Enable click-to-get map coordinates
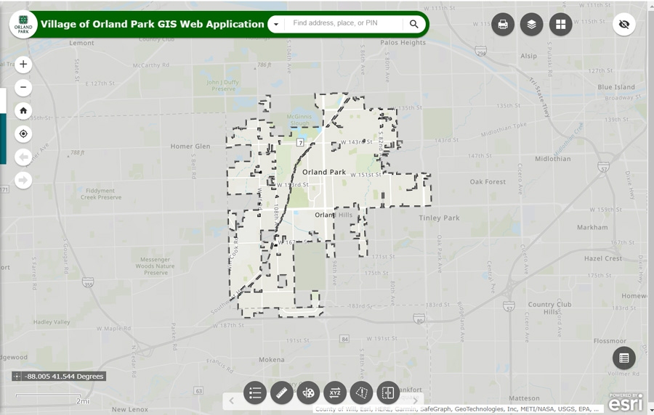This screenshot has width=654, height=415. pos(17,377)
